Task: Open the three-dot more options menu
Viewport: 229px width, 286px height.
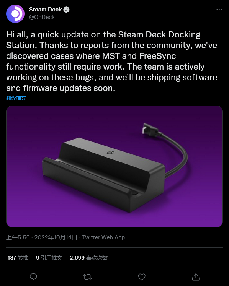Action: point(219,10)
